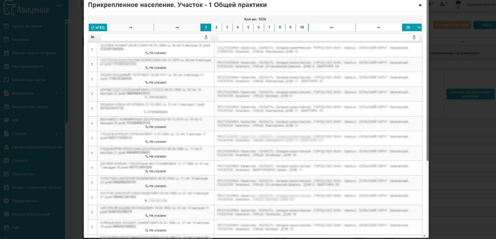This screenshot has width=496, height=239.
Task: Go to page 5 of the list
Action: (x=248, y=27)
